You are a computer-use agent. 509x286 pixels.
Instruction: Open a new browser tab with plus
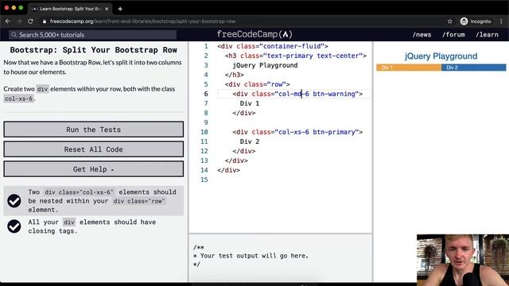pos(120,9)
